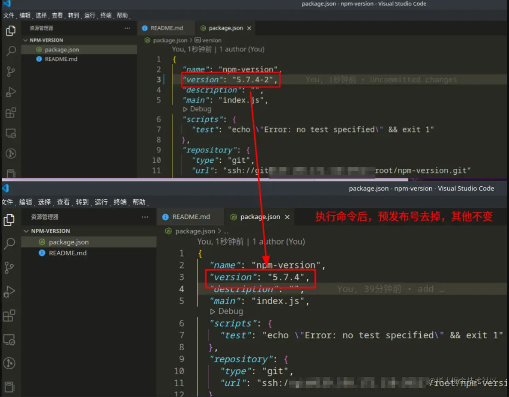Open Run and Debug view in lower window
This screenshot has width=509, height=397.
point(9,292)
